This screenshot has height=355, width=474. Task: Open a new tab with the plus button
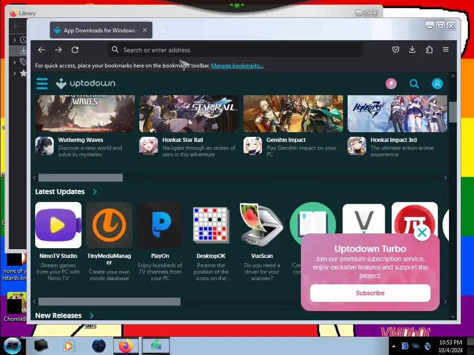pos(163,31)
